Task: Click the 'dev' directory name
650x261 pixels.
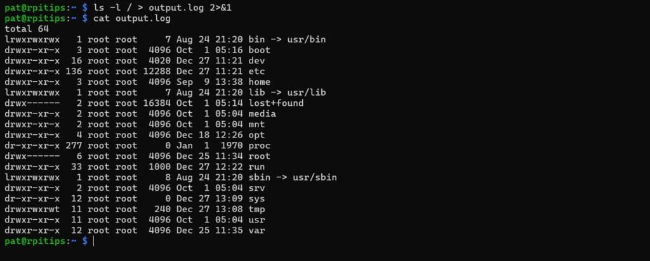Action: pos(257,60)
